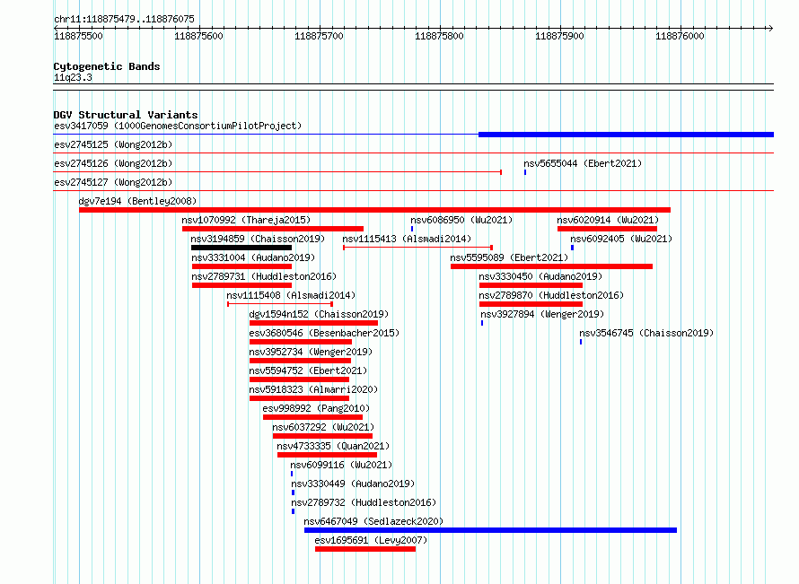Select the red bar under nsv5595089
The height and width of the screenshot is (584, 799).
pyautogui.click(x=551, y=266)
